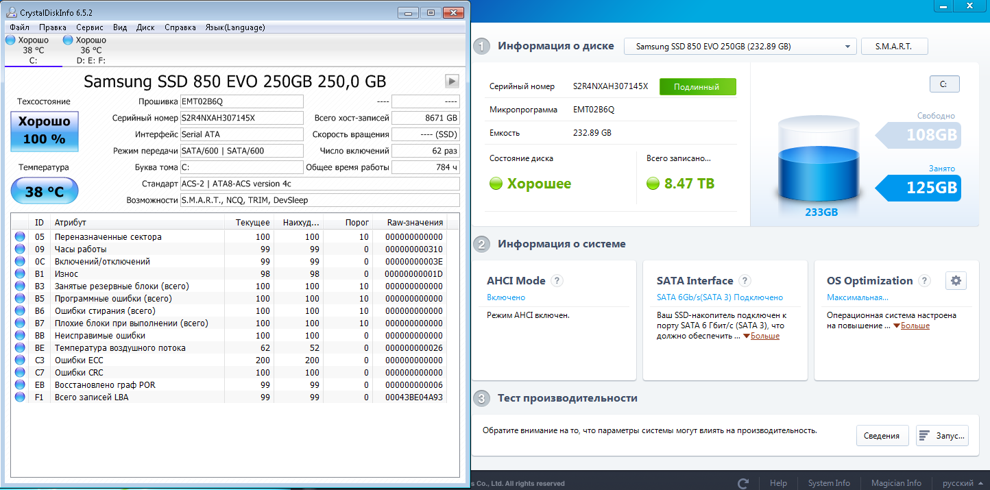Screen dimensions: 990x490
Task: Open System Info in the footer
Action: (829, 483)
